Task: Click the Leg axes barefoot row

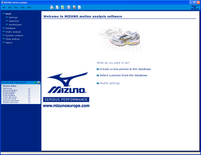Action: tap(16, 90)
